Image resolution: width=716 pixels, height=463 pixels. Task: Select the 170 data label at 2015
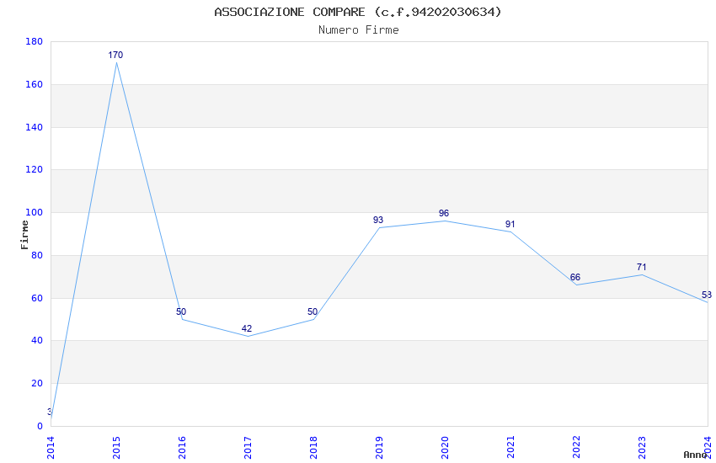pos(115,56)
